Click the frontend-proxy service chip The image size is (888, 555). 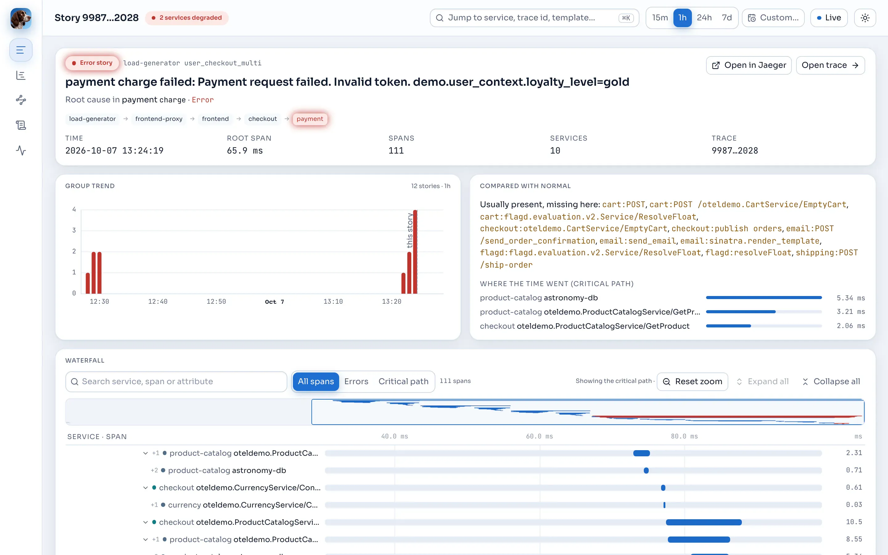pyautogui.click(x=158, y=119)
